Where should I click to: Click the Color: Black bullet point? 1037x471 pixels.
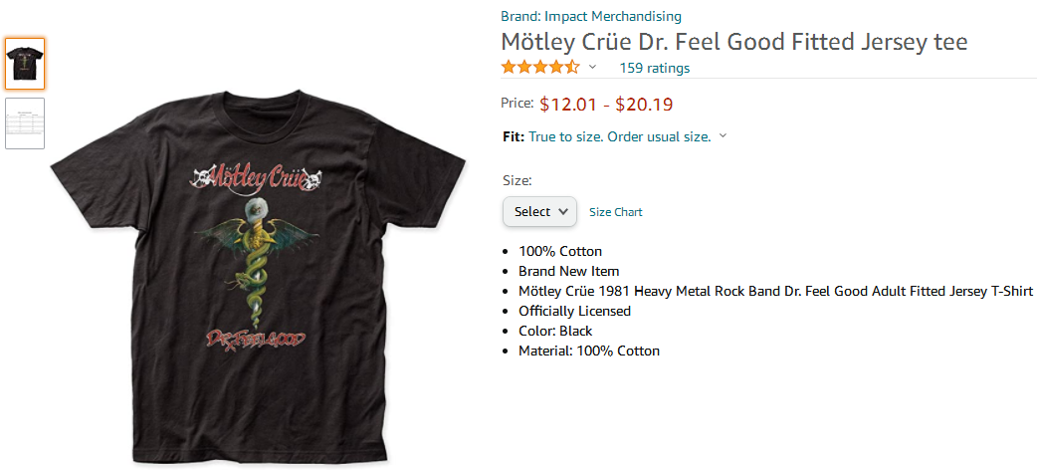point(555,331)
